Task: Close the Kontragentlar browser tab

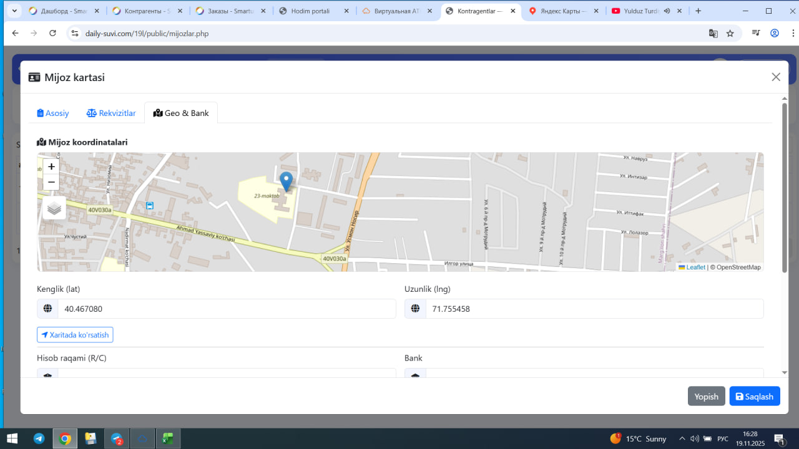Action: coord(512,11)
